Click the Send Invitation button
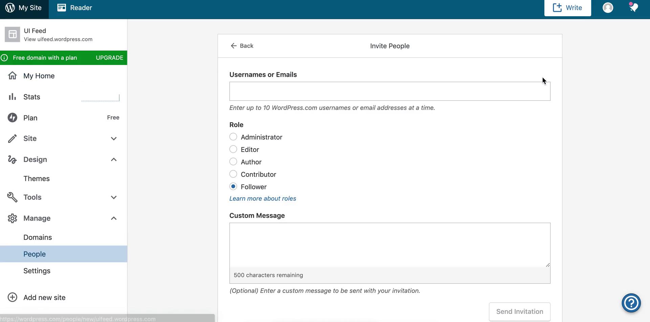This screenshot has height=322, width=650. tap(520, 311)
